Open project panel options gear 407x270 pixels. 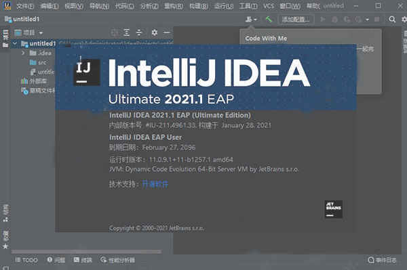(155, 32)
